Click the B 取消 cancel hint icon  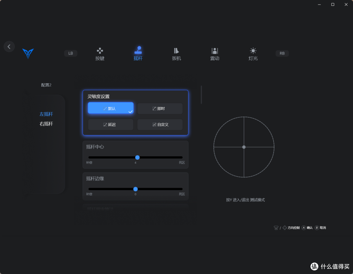coord(317,228)
